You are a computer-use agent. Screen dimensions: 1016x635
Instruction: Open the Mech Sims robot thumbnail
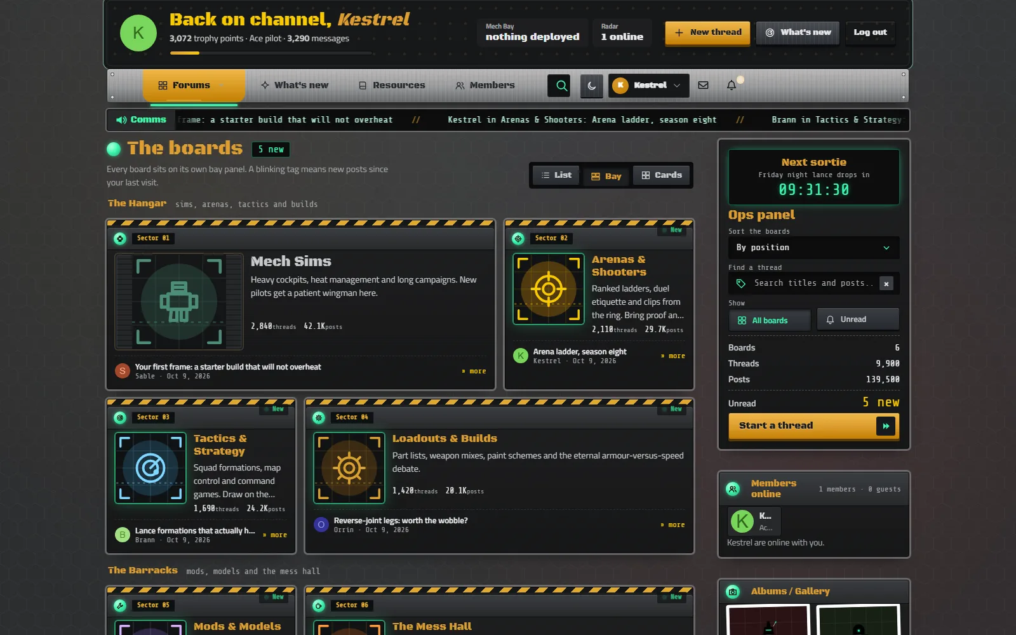[179, 302]
